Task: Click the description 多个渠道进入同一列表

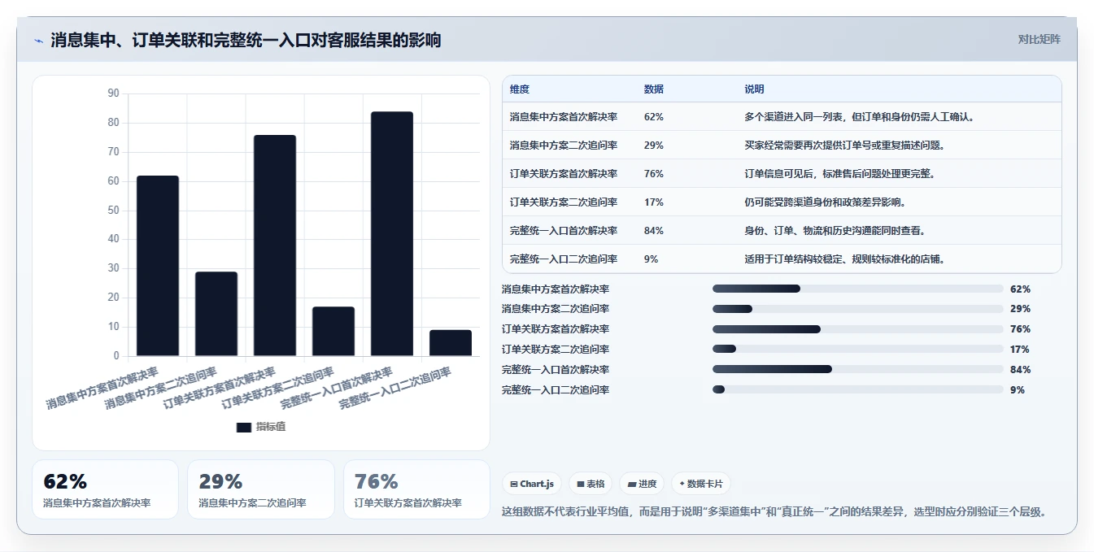Action: (860, 117)
